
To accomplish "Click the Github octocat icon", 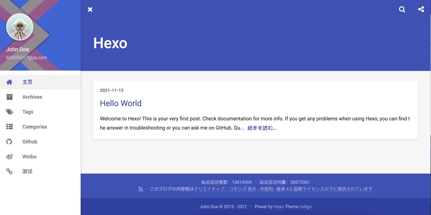I will 9,142.
